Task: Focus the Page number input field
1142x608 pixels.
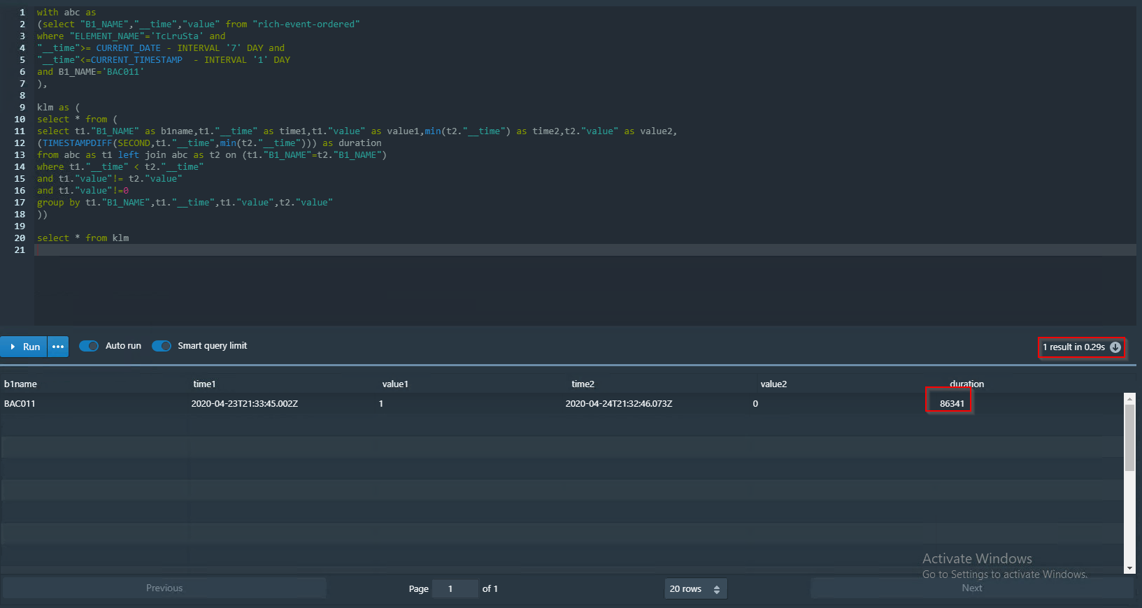Action: (455, 589)
